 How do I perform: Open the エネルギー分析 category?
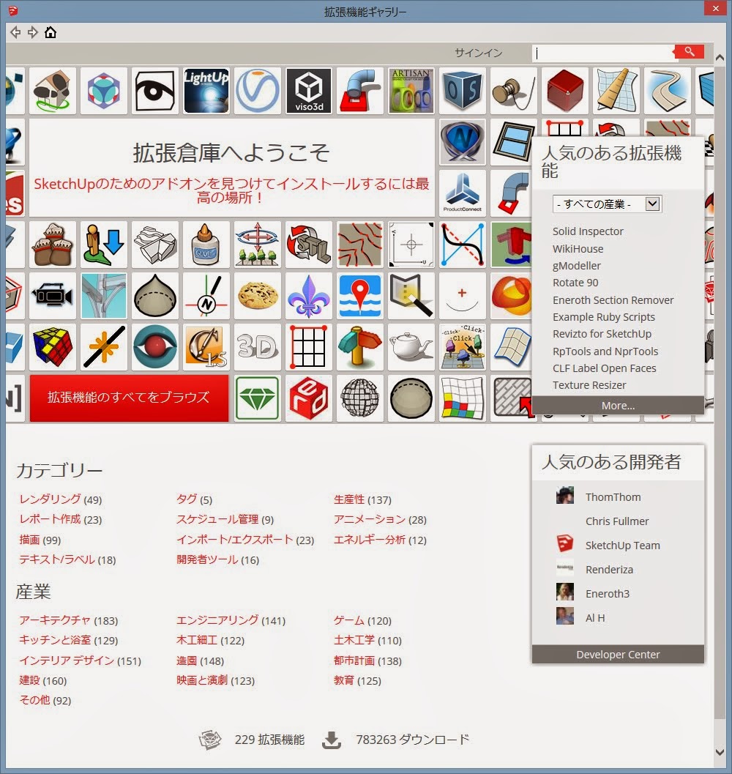[369, 540]
